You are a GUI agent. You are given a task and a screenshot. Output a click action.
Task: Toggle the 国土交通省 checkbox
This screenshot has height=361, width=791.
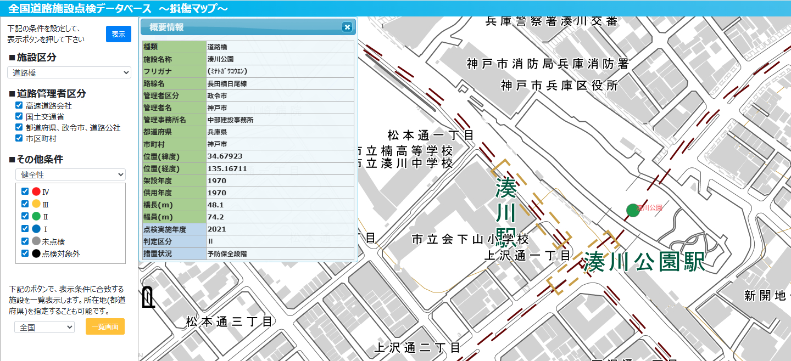point(19,116)
